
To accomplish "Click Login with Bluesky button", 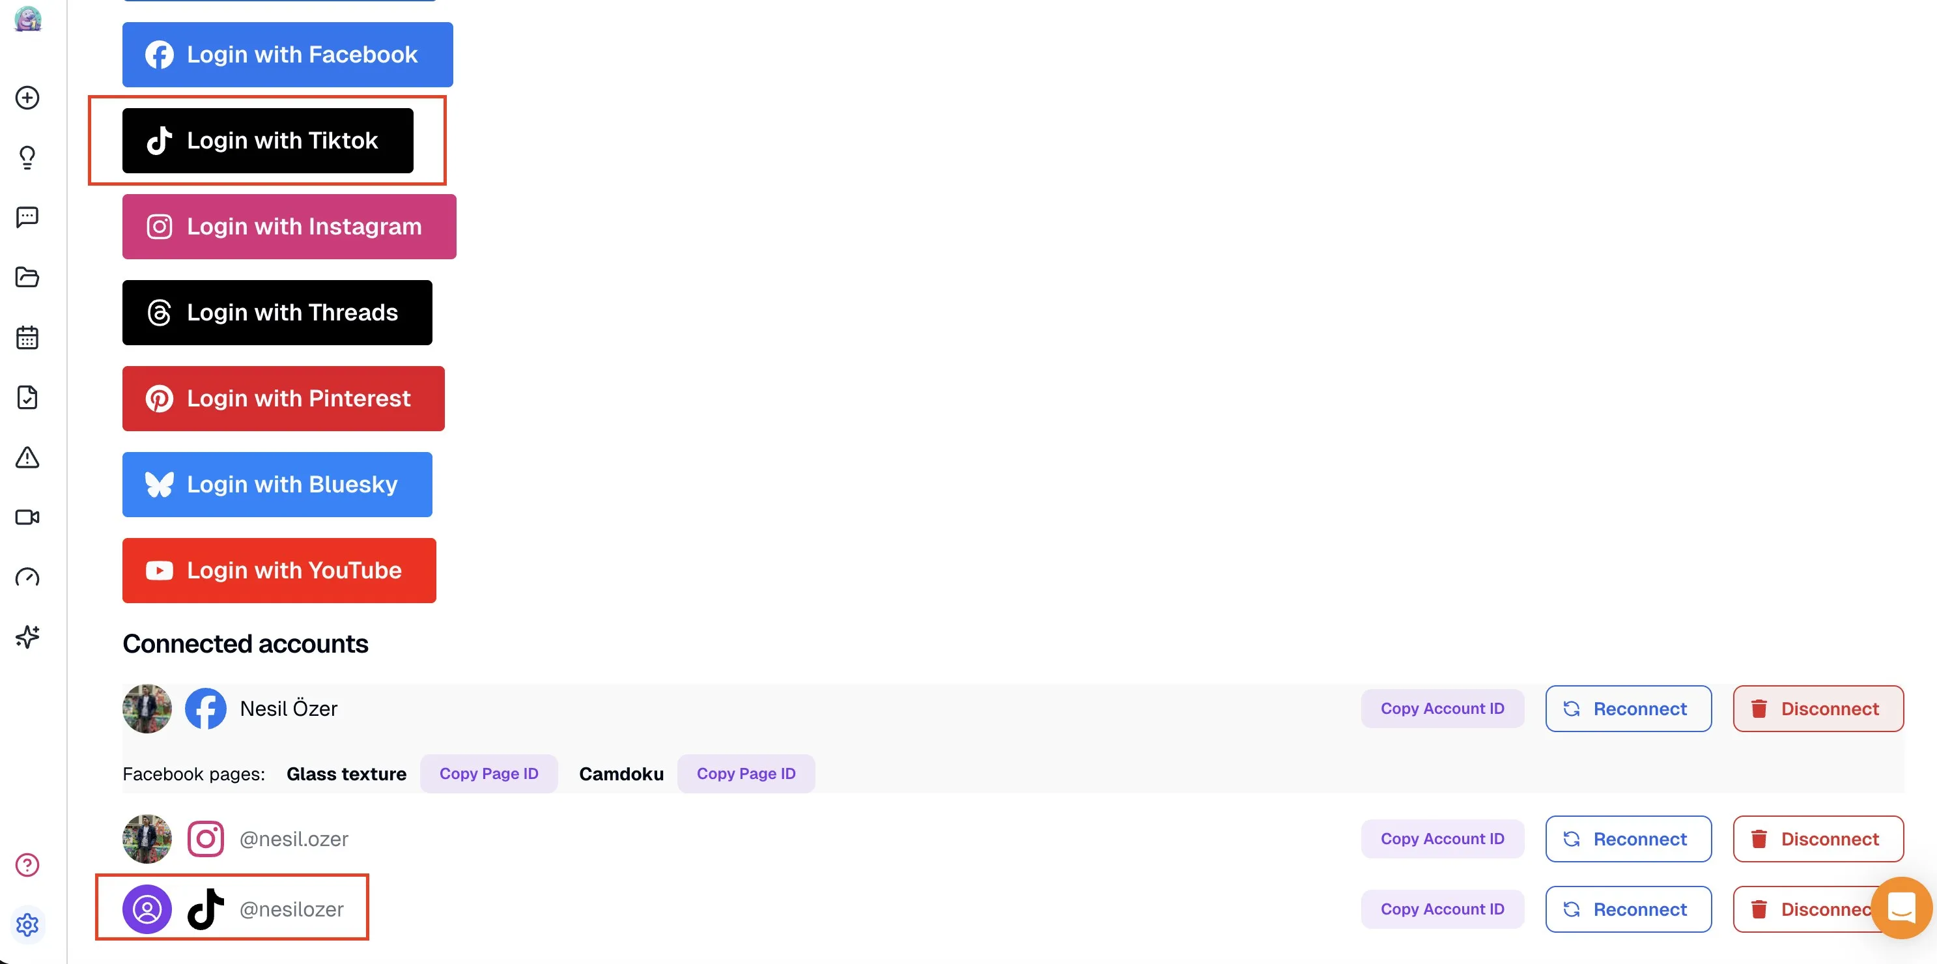I will coord(277,484).
